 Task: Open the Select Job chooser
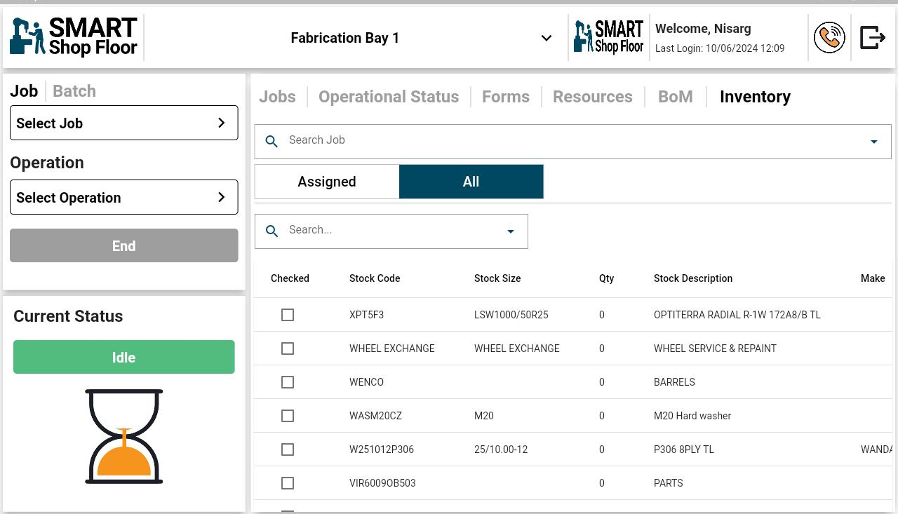[124, 123]
